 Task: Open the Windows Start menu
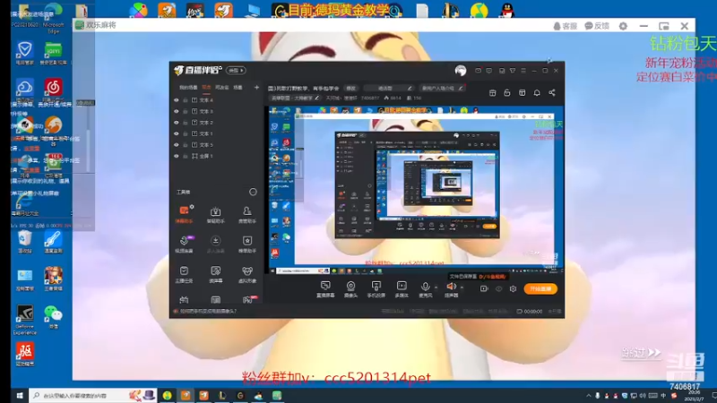pyautogui.click(x=19, y=395)
